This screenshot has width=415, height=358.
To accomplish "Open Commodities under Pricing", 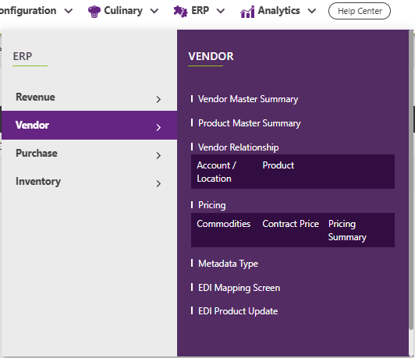I will click(224, 224).
